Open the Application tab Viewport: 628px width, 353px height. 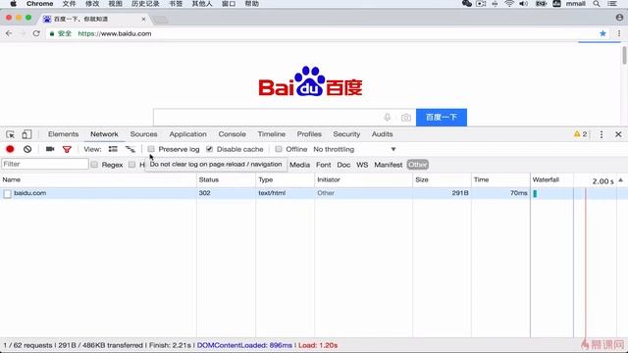pos(187,134)
